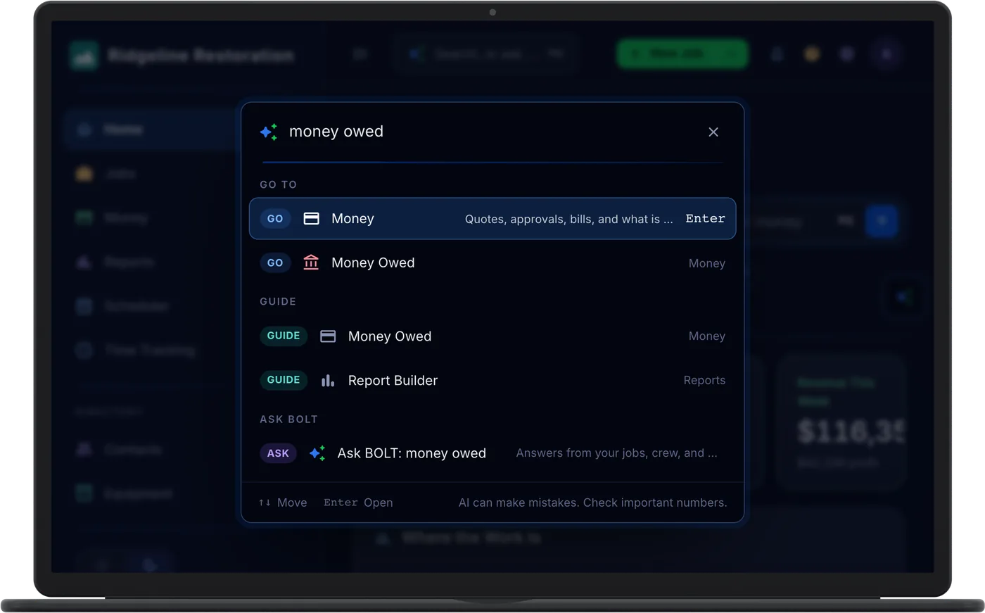Open the "Money" go-to result title
The width and height of the screenshot is (985, 613).
(x=352, y=219)
